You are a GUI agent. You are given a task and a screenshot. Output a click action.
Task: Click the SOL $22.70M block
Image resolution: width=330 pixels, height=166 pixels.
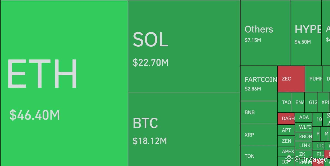coord(184,47)
